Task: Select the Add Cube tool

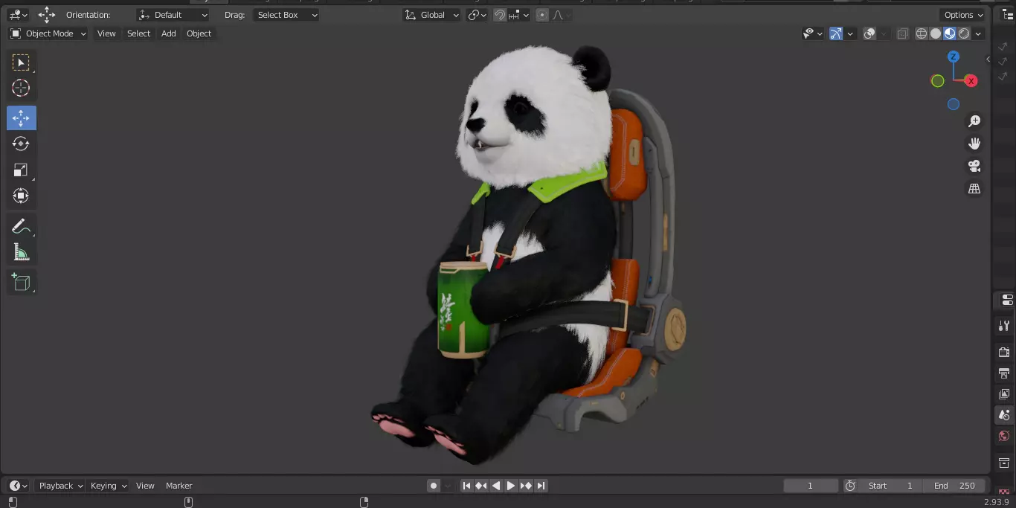Action: (x=21, y=282)
